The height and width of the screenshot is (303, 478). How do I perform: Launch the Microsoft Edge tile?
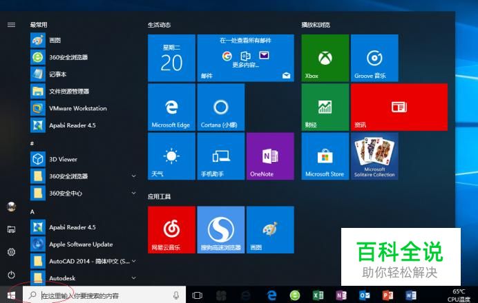point(171,107)
